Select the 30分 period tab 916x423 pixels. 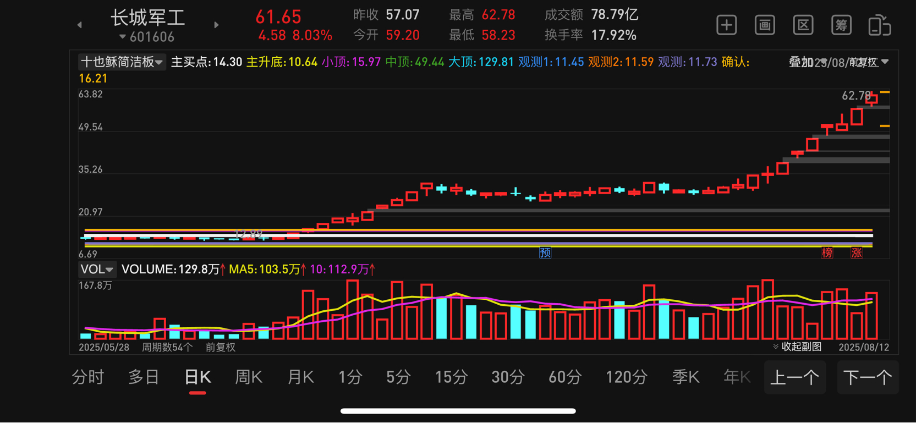point(508,377)
